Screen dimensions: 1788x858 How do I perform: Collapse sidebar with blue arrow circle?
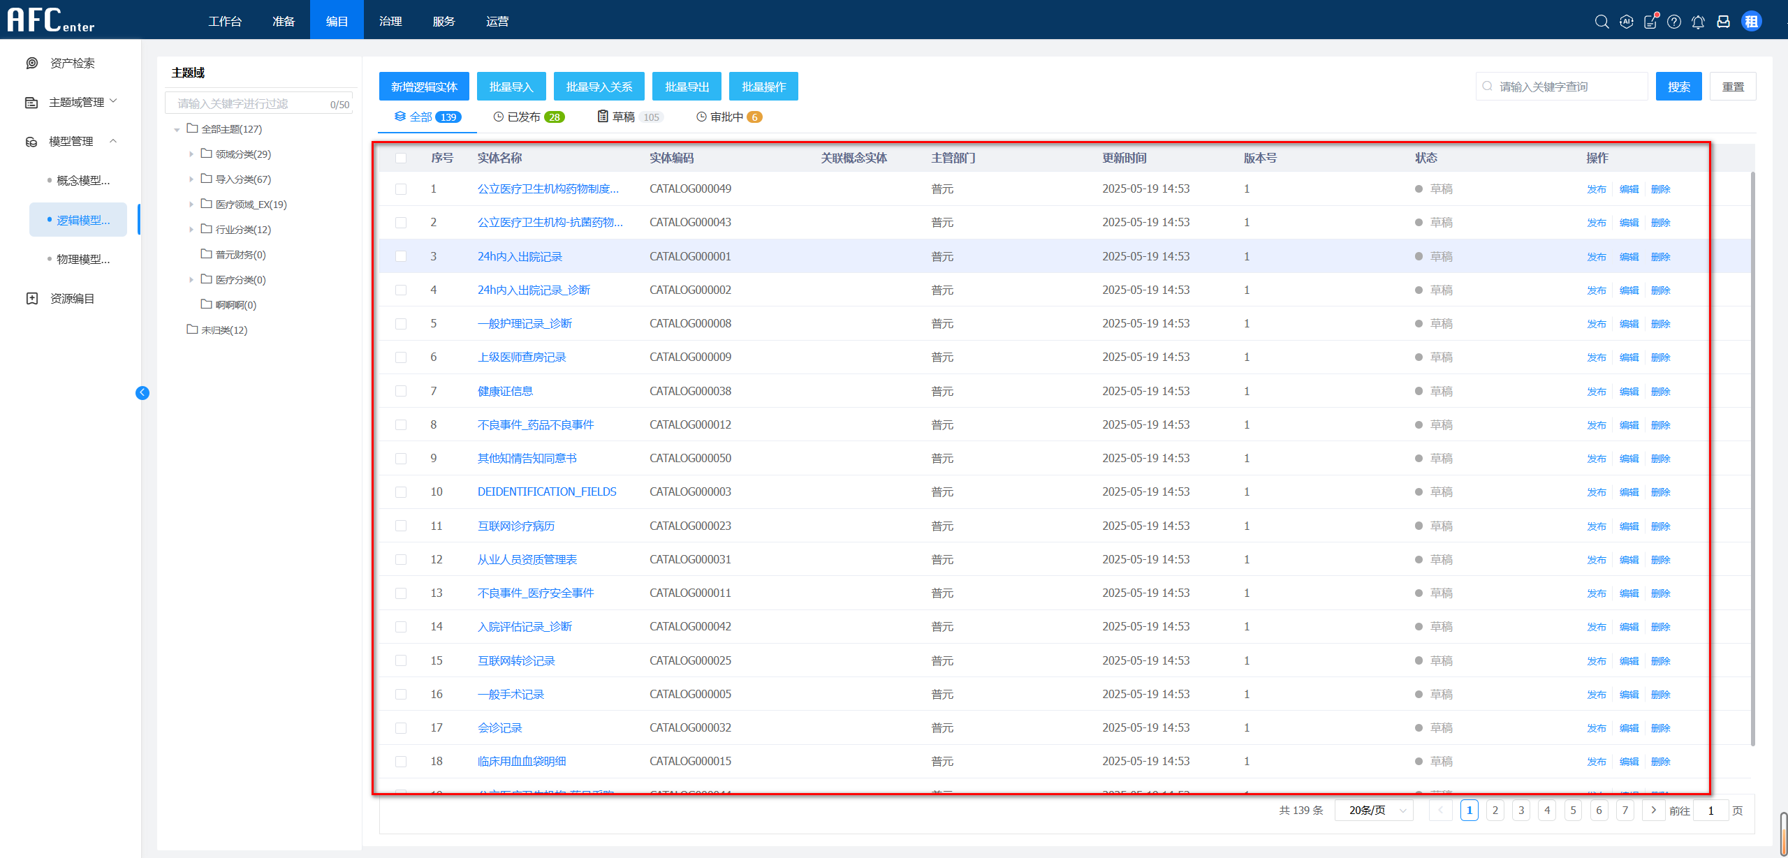pos(142,392)
